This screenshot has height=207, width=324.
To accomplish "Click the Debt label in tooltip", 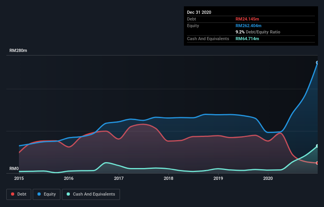I will [x=191, y=19].
